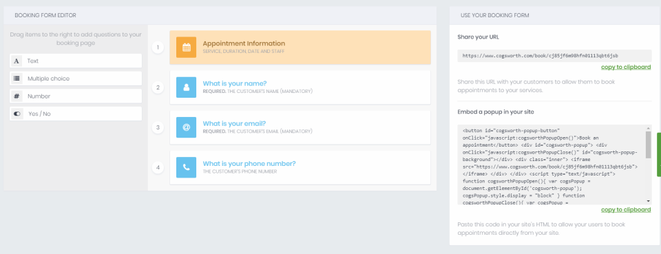The image size is (661, 254).
Task: Copy the booking URL to clipboard
Action: click(x=626, y=67)
